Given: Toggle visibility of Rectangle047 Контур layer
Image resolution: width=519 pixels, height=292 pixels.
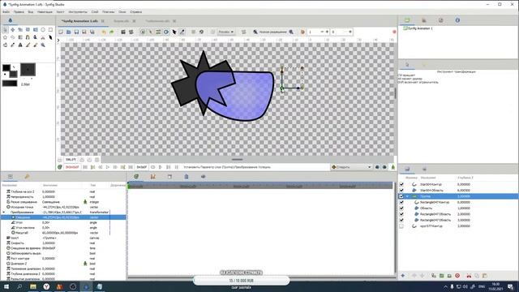Looking at the screenshot, I should pos(401,202).
